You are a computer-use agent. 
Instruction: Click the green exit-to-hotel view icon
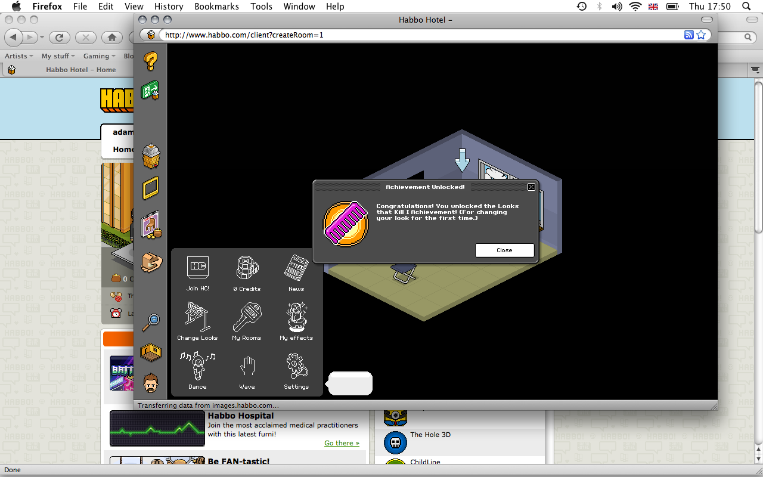tap(150, 91)
